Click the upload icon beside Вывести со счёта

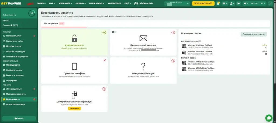coord(4,41)
